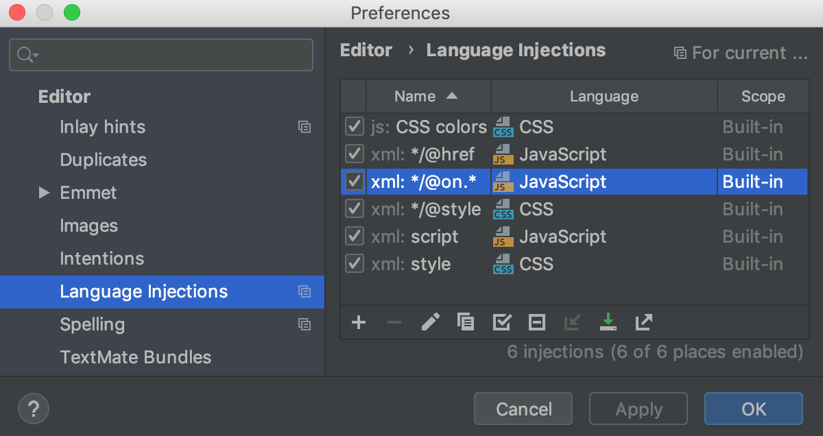The height and width of the screenshot is (436, 823).
Task: Select Spelling in the settings sidebar
Action: point(92,324)
